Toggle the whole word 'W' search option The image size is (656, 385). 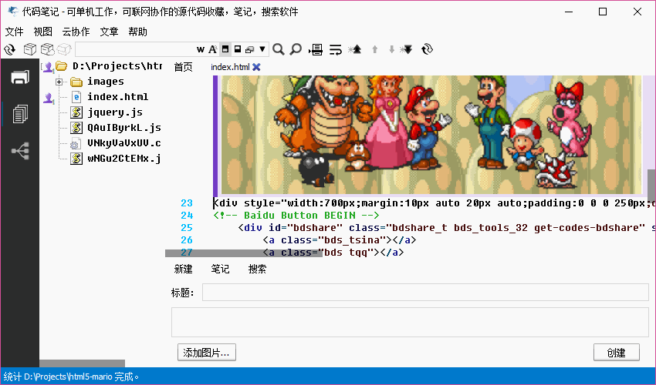coord(201,49)
